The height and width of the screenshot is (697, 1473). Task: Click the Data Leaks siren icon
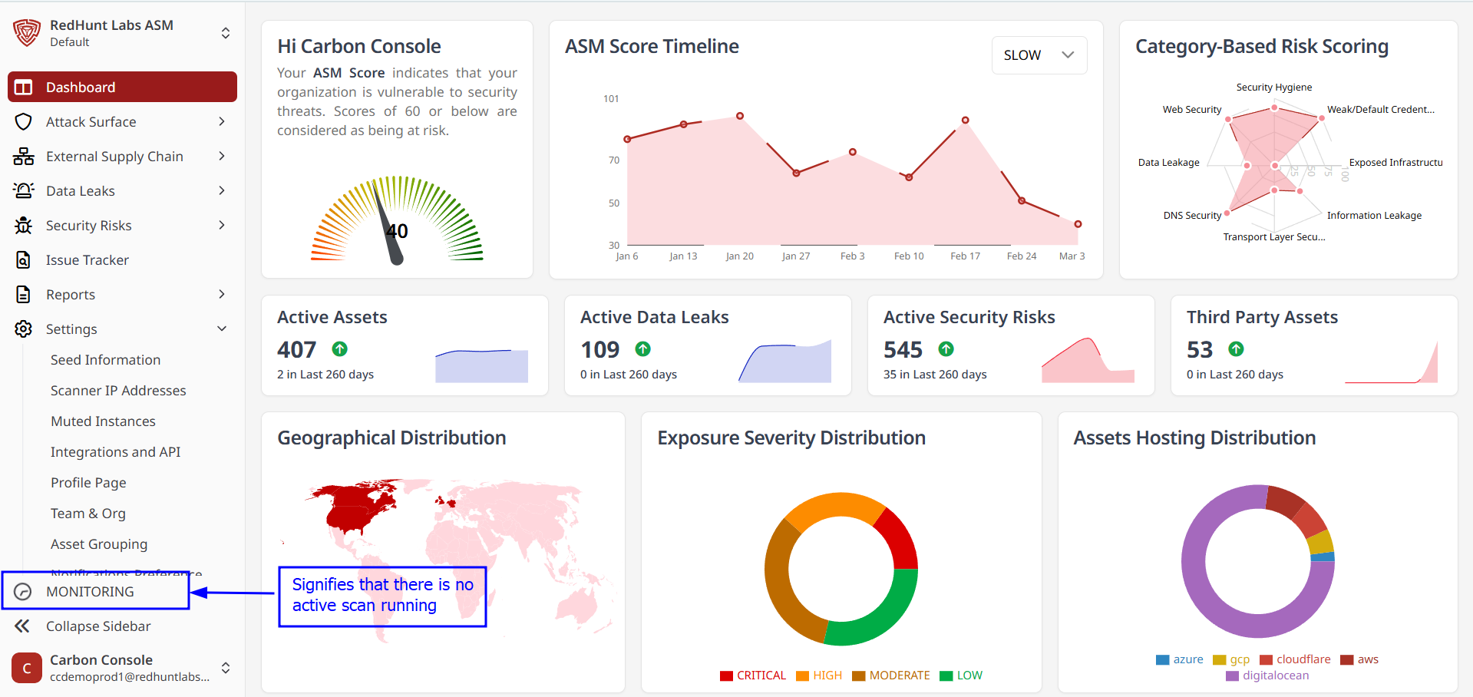point(24,191)
